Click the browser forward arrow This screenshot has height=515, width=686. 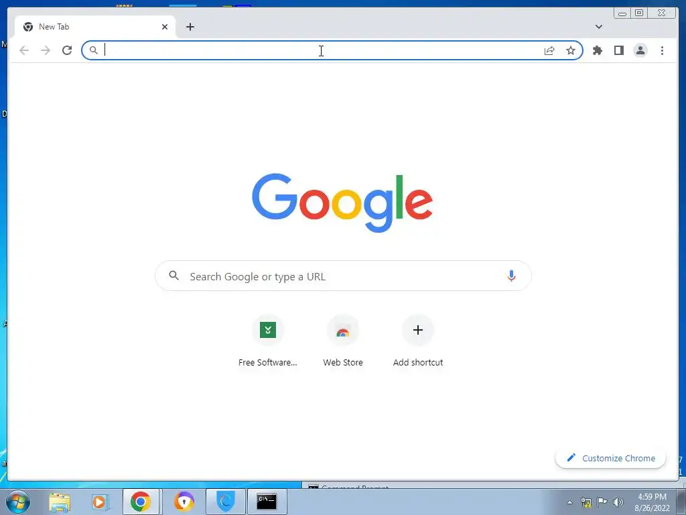pos(46,50)
